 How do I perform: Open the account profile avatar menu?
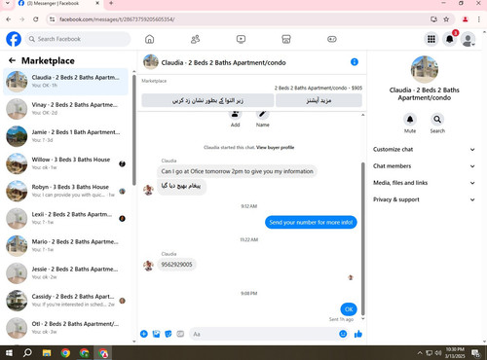[x=468, y=39]
